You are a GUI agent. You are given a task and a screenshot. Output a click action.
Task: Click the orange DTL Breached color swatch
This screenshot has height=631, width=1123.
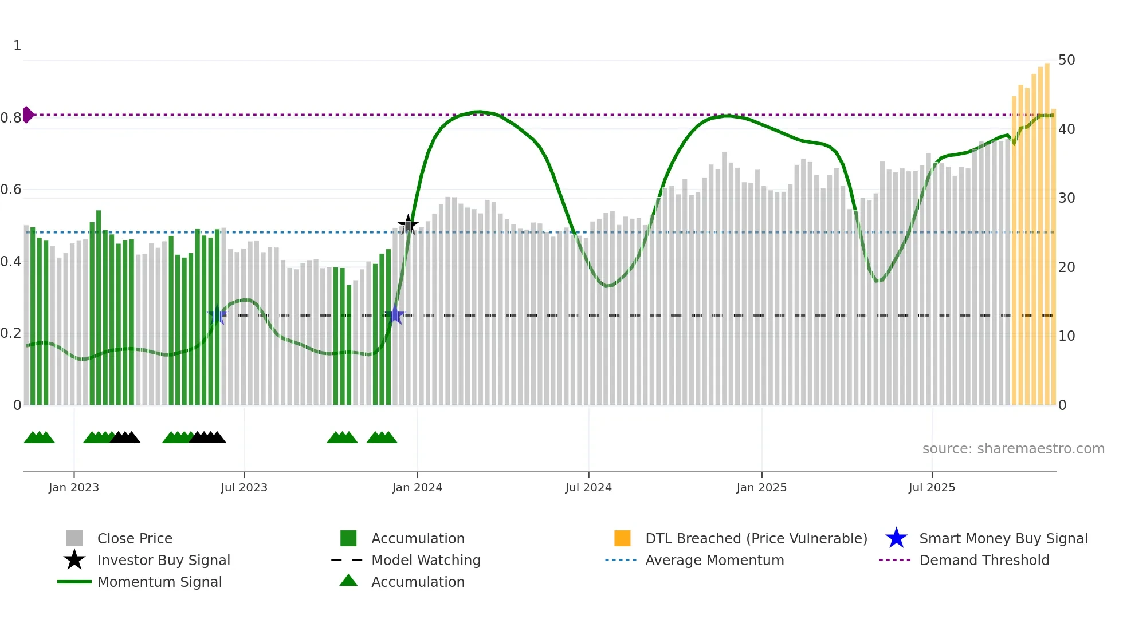click(622, 538)
